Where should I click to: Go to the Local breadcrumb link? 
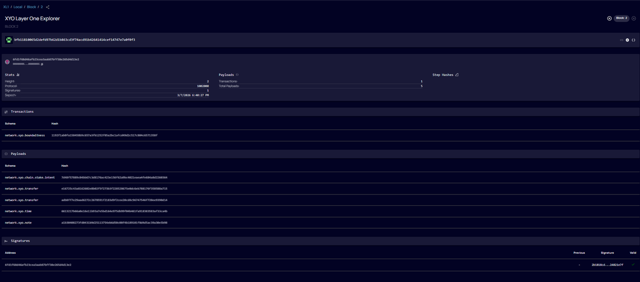tap(19, 7)
